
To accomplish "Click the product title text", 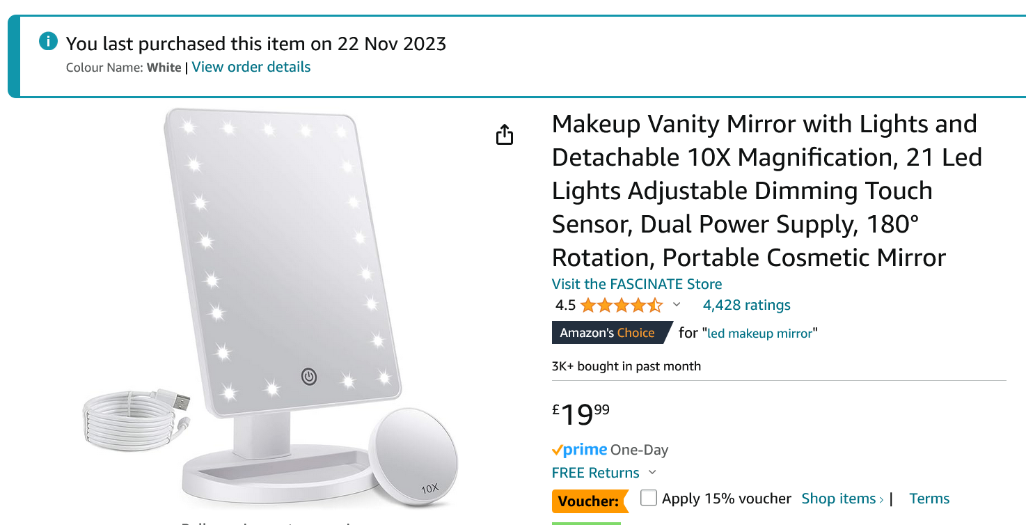I will (766, 191).
